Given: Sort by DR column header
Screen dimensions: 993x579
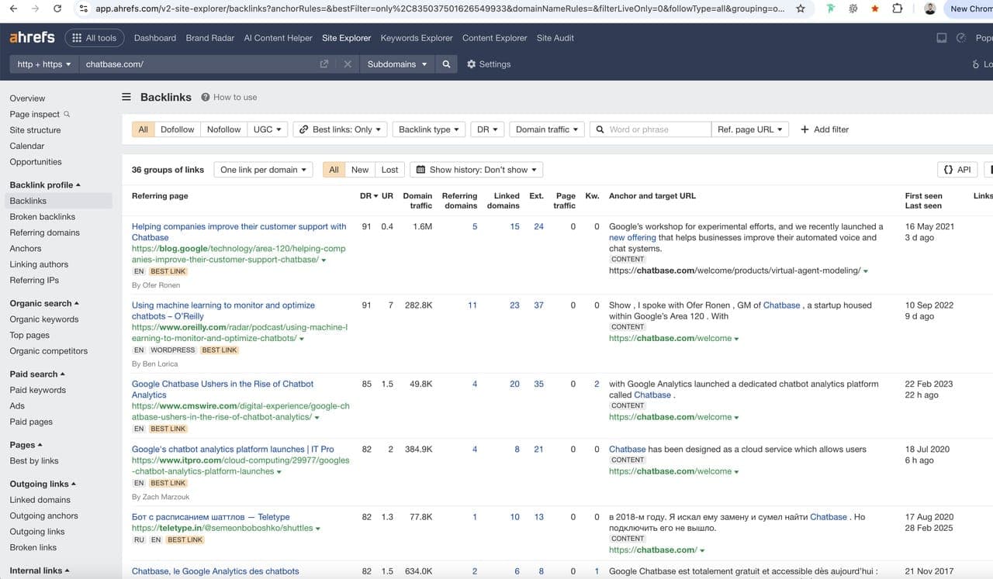Looking at the screenshot, I should pyautogui.click(x=368, y=196).
